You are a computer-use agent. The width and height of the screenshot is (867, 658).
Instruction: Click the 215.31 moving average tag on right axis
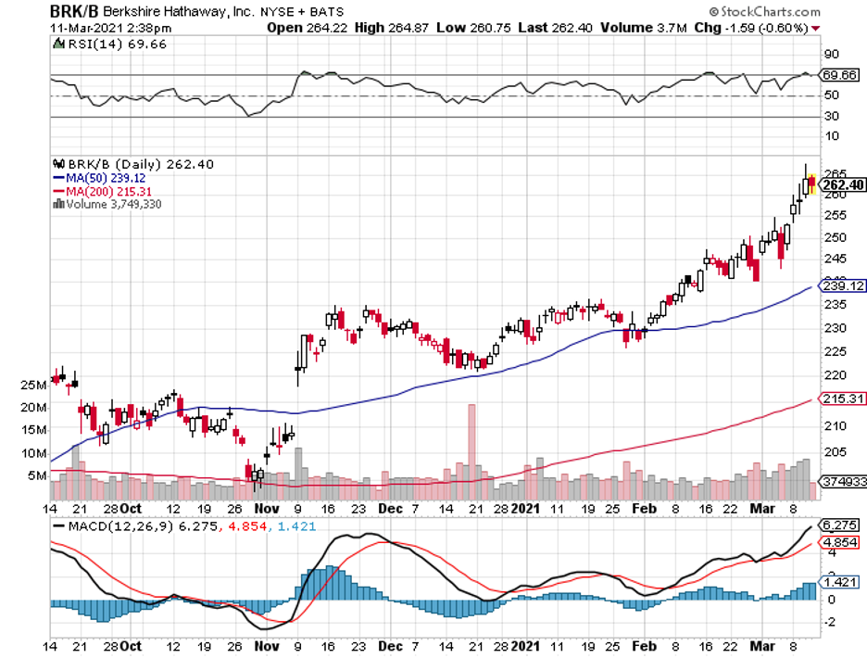(842, 399)
